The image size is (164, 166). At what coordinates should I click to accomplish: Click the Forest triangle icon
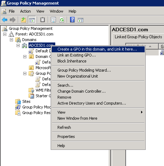point(11,34)
